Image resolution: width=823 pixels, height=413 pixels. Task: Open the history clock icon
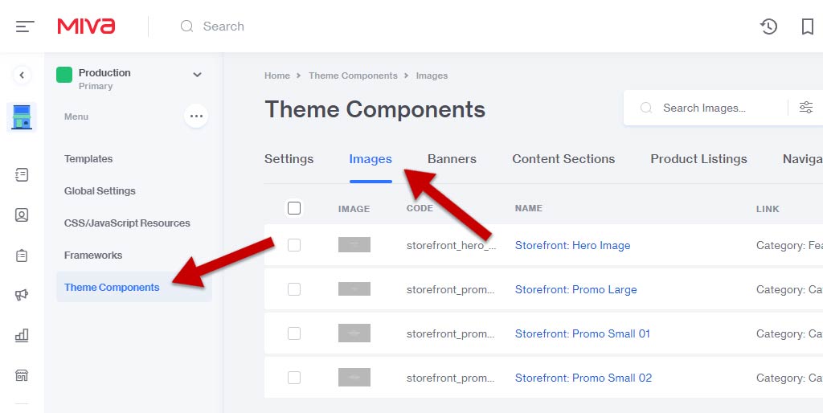pyautogui.click(x=768, y=27)
